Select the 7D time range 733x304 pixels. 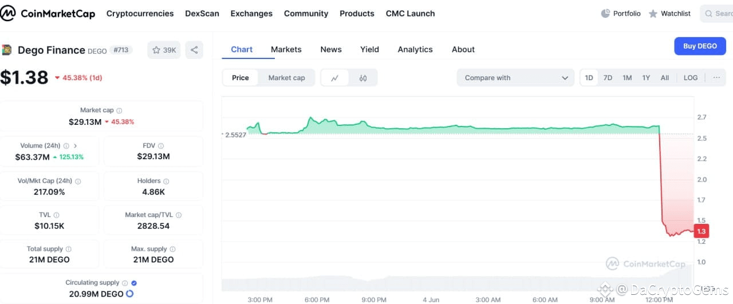608,78
